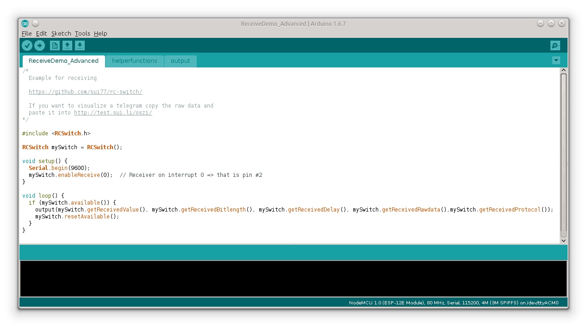Open the Sketch menu

coord(61,33)
